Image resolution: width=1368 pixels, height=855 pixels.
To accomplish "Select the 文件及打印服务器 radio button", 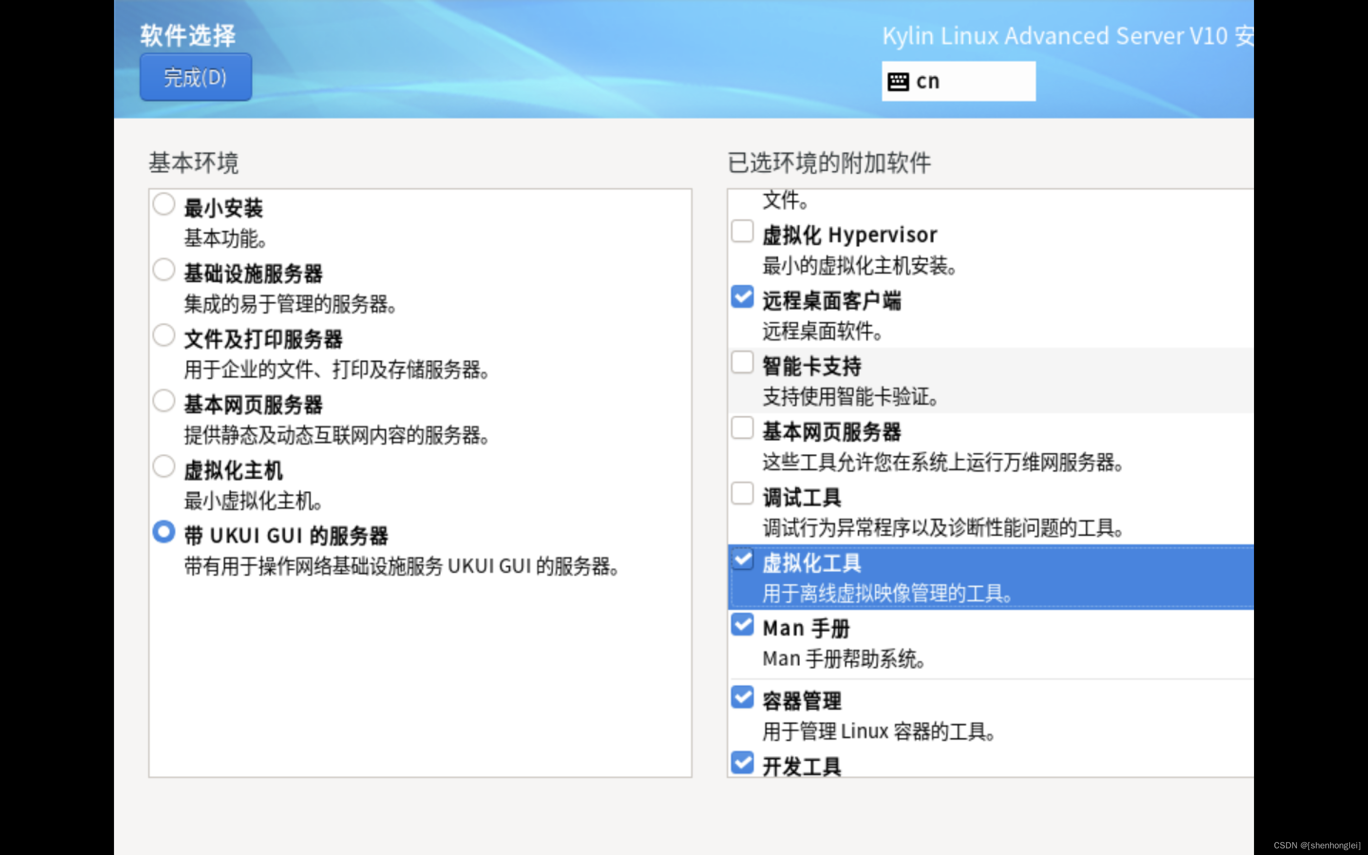I will click(164, 335).
